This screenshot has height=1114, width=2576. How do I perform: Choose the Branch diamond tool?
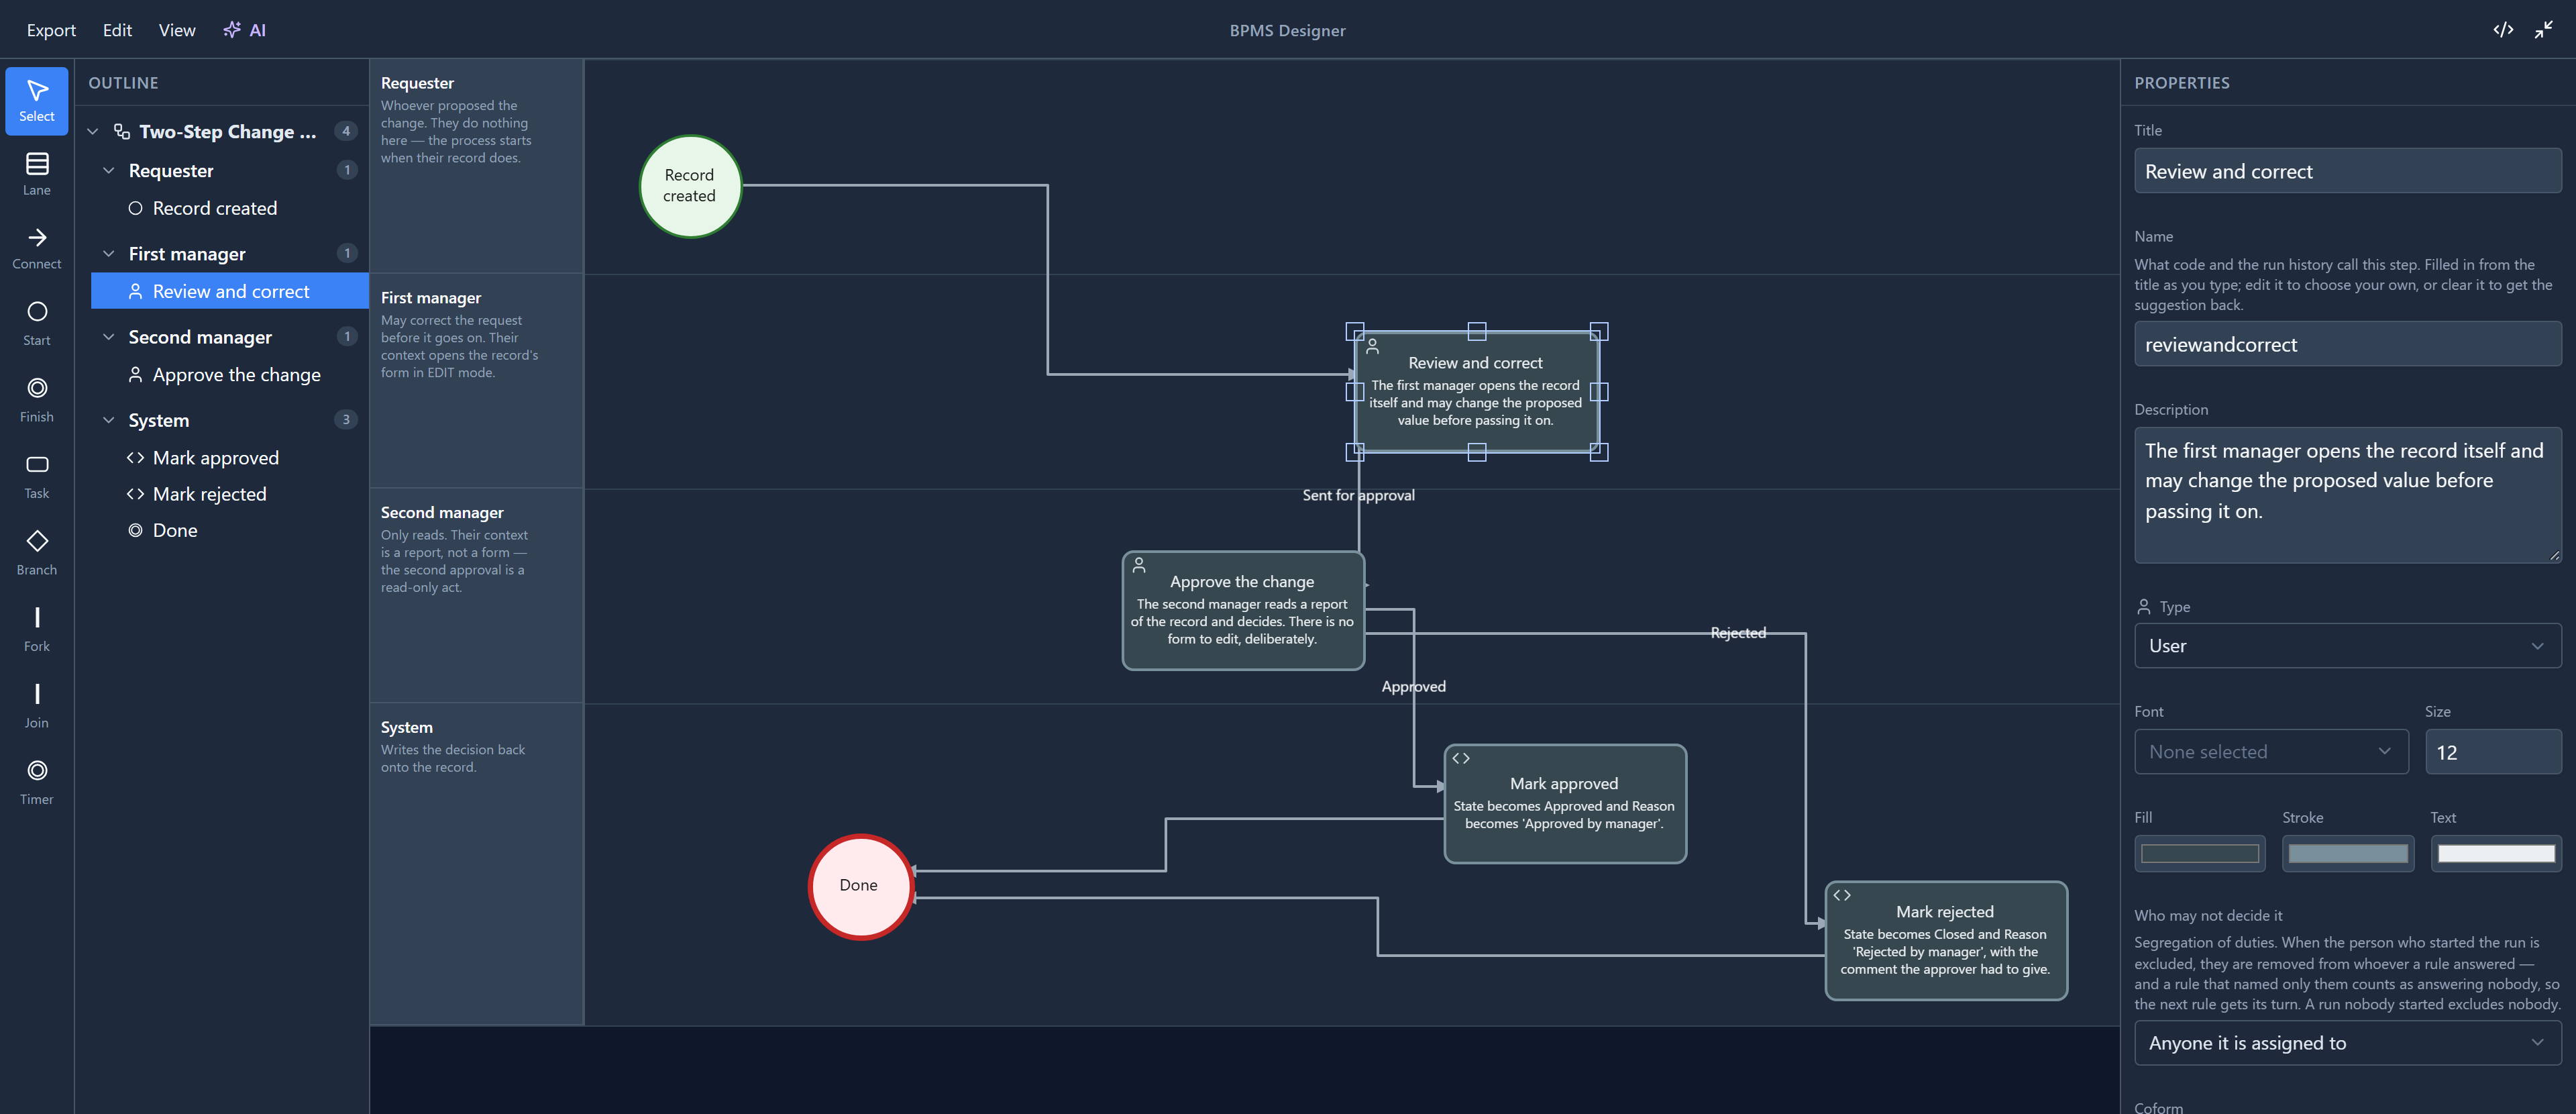37,553
